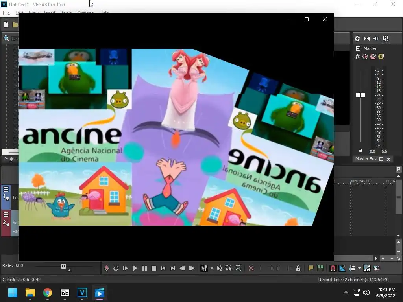Open the File menu
Viewport: 403px width, 302px height.
coord(6,13)
